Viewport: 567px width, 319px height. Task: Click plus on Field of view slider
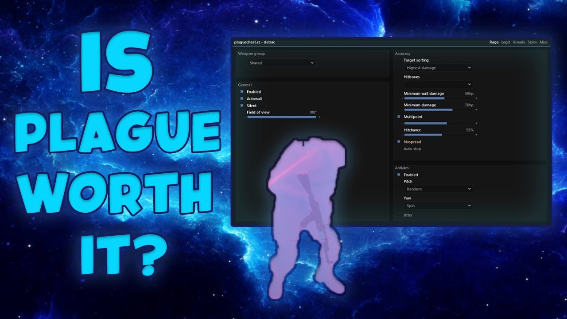[319, 117]
